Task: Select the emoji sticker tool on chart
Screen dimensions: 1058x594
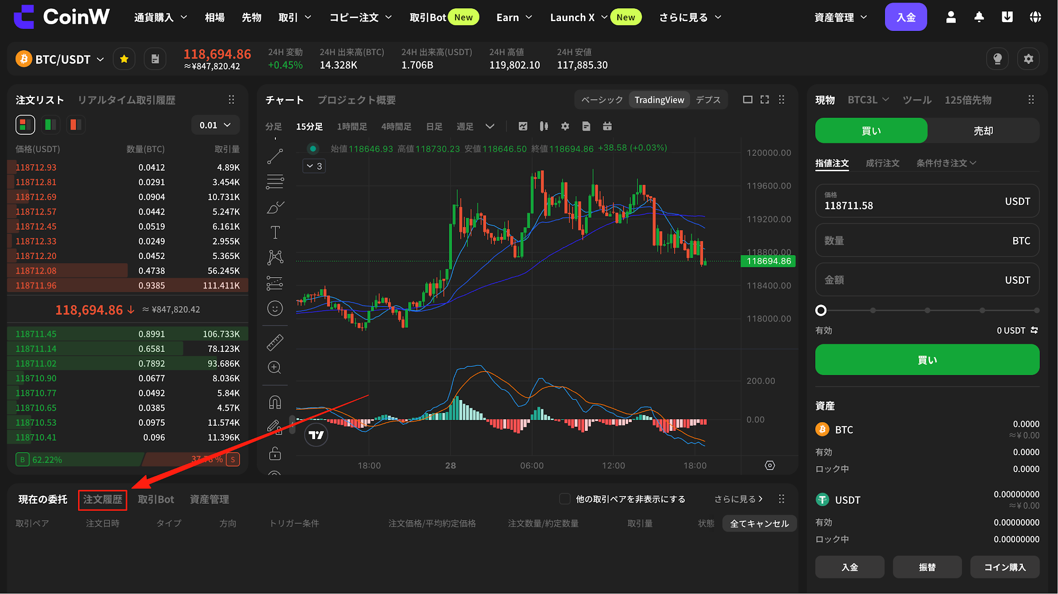Action: click(x=275, y=308)
